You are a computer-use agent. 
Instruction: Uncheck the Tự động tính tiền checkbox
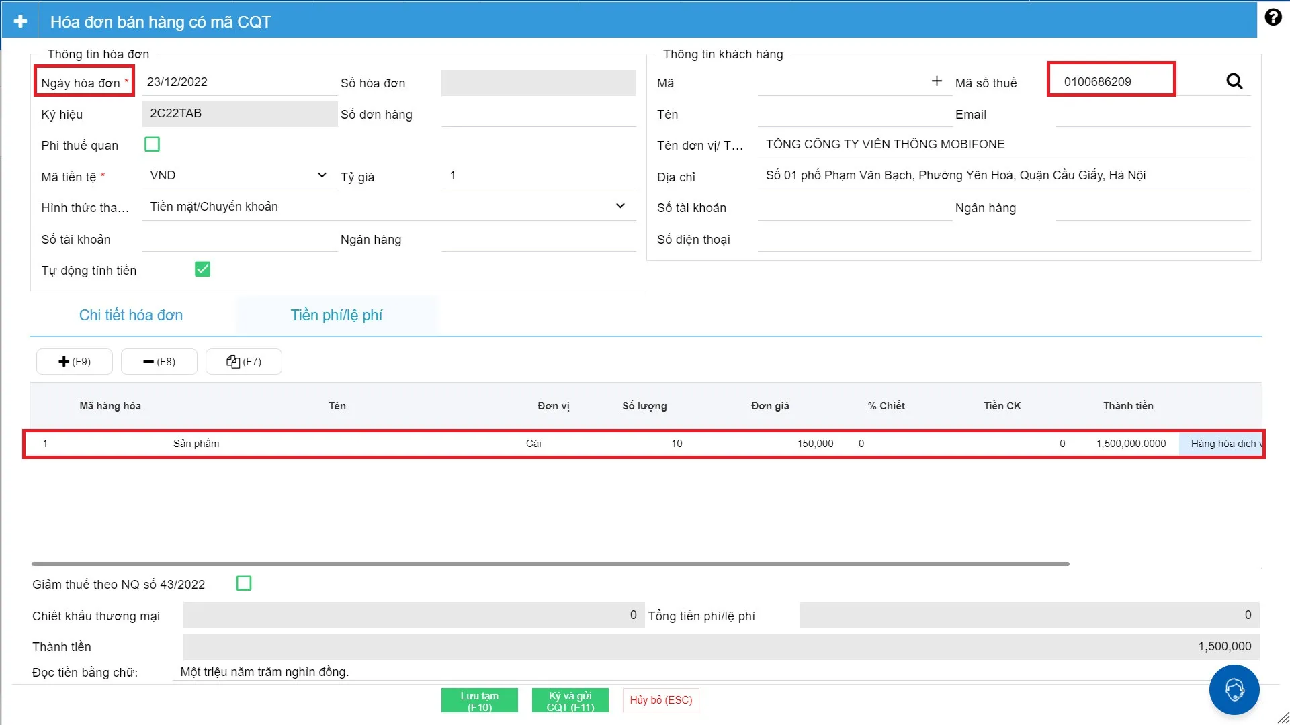[x=202, y=269]
